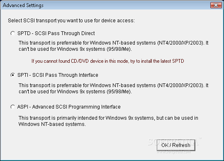Click the 'SCSI Pass Through Interface' label
224x161 pixels.
pos(65,75)
